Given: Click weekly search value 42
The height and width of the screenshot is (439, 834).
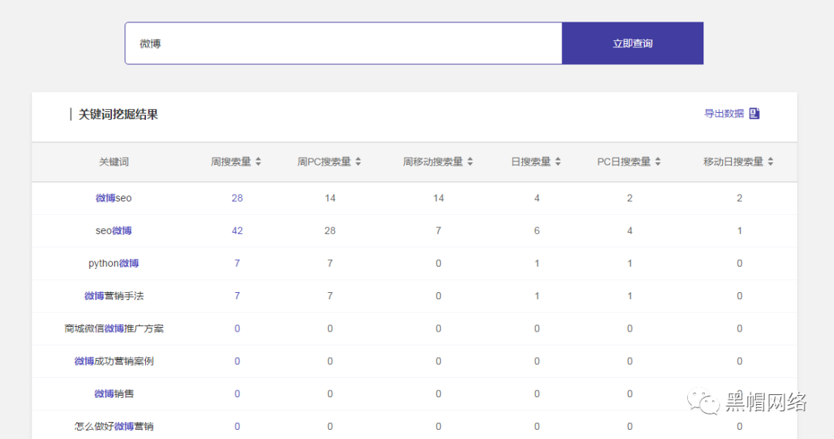Looking at the screenshot, I should [x=237, y=230].
